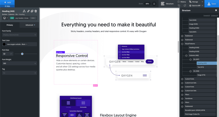Click the Everything you need heading

(x=108, y=25)
